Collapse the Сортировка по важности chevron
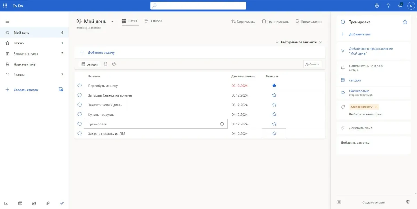Image resolution: width=417 pixels, height=209 pixels. [x=277, y=42]
